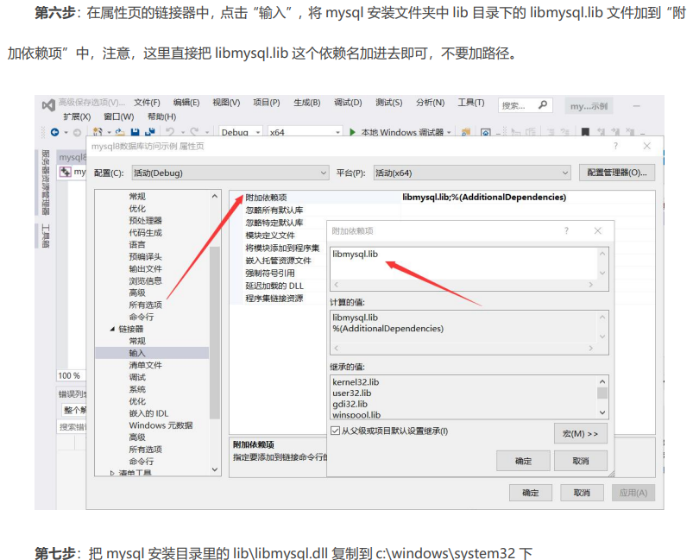Click the save file disk icon

click(135, 132)
